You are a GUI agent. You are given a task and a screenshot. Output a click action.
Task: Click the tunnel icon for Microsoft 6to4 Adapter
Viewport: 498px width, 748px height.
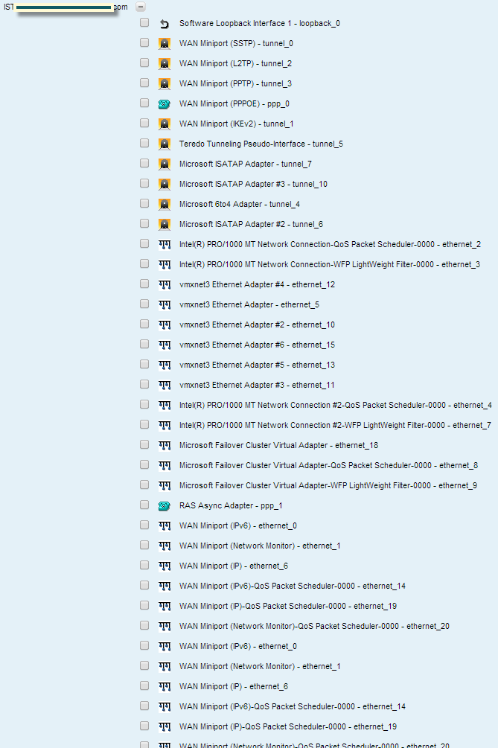tap(165, 204)
